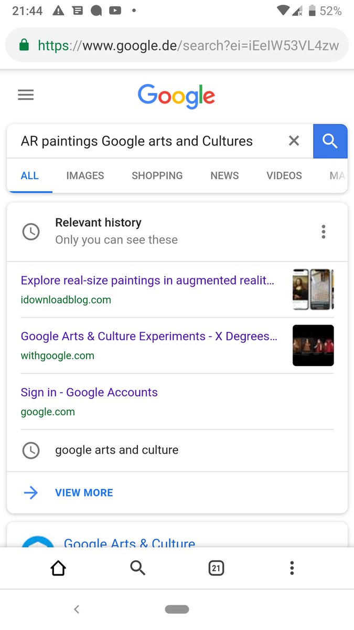Open Relevant history options menu

(323, 232)
